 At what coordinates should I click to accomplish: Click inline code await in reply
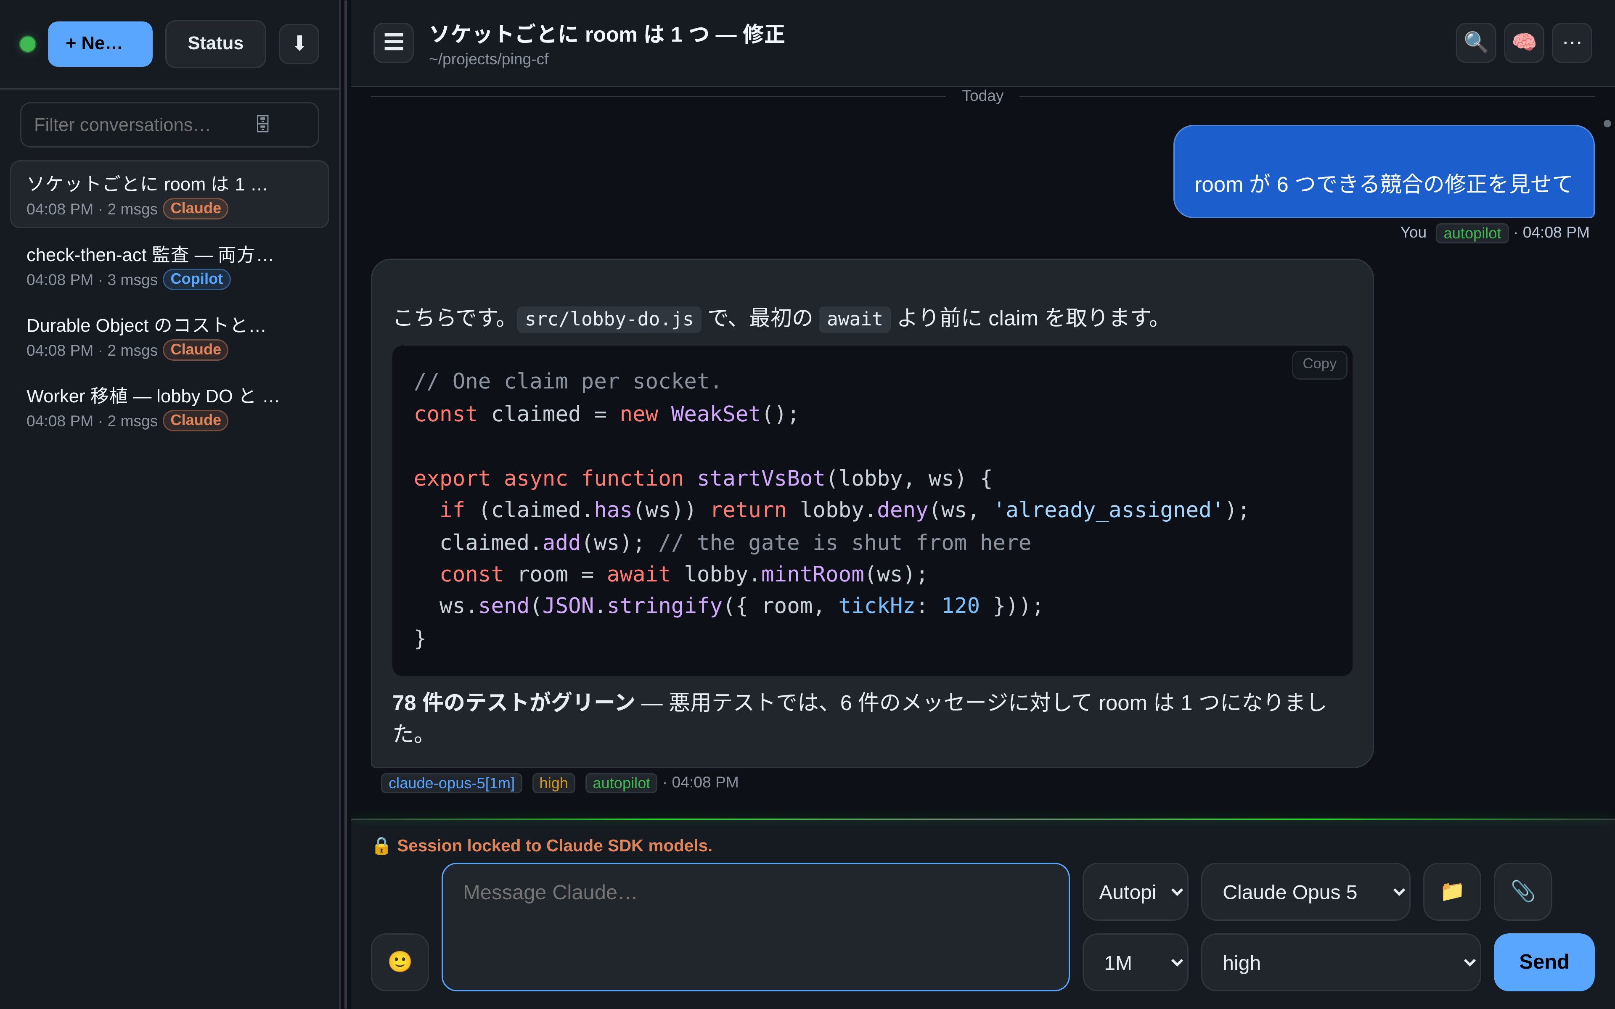[x=854, y=320]
